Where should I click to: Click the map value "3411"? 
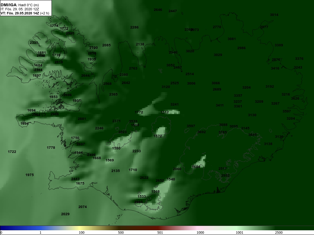220,105
